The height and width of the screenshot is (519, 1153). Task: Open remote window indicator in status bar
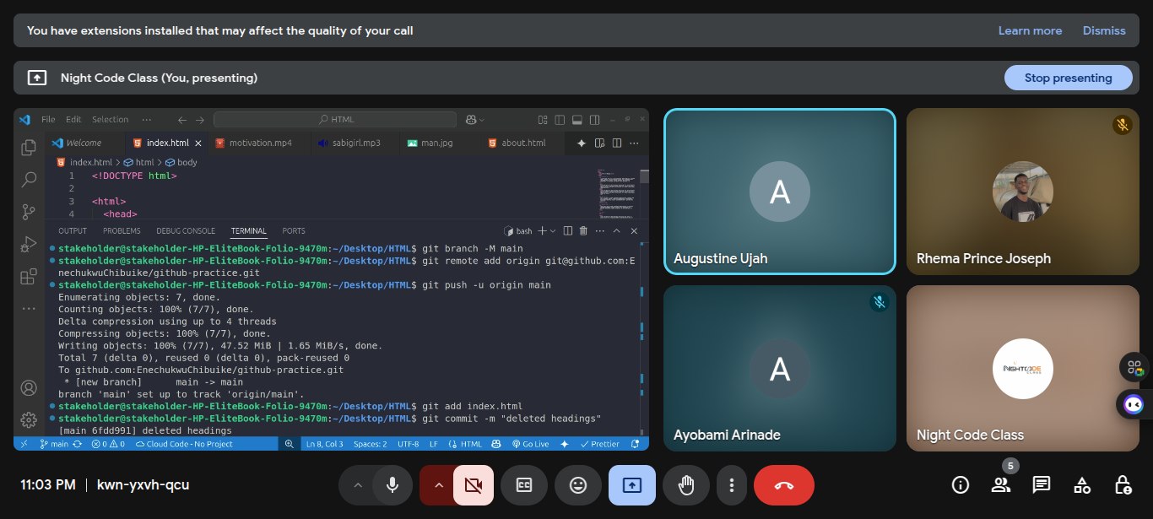tap(24, 444)
